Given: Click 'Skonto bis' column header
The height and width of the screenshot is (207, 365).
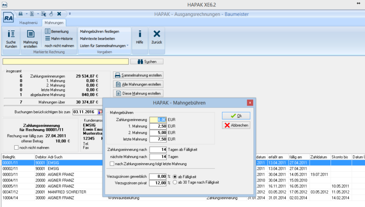Looking at the screenshot, I should pyautogui.click(x=341, y=157).
